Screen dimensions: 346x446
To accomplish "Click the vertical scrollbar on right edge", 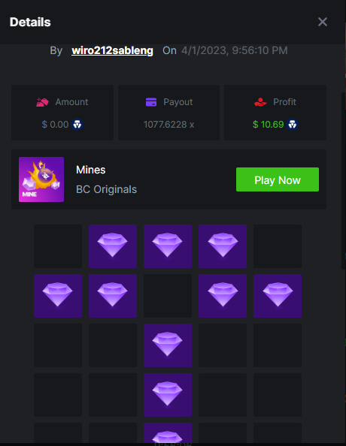I will click(344, 181).
